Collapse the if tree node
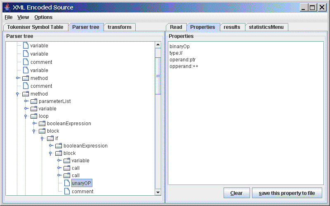 (42, 138)
